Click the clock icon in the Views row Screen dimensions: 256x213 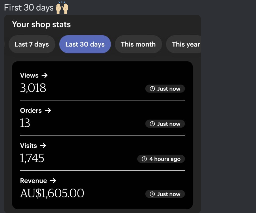152,89
